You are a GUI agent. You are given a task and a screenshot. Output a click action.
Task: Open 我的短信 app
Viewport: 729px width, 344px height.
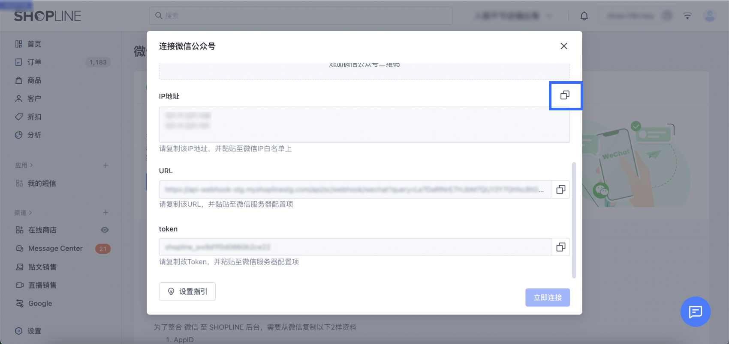pos(42,183)
